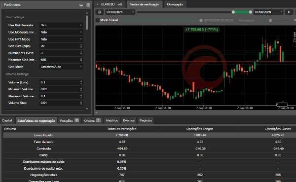Open the start date 07/09/2024 dropdown
Screen dimensions: 296x182
coord(120,12)
